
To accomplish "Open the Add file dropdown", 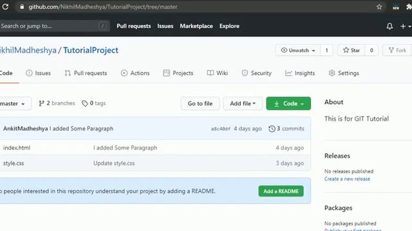I will (x=243, y=103).
